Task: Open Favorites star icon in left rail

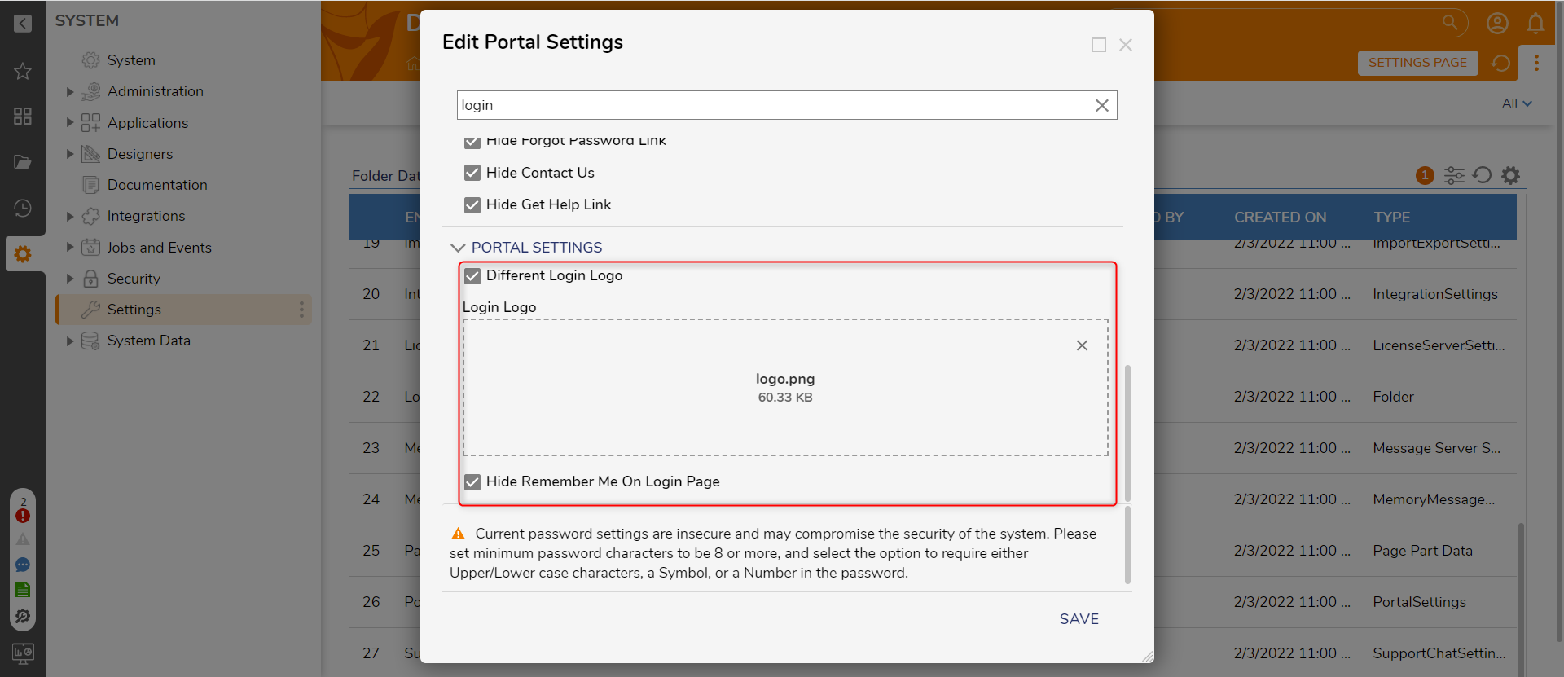Action: 23,71
